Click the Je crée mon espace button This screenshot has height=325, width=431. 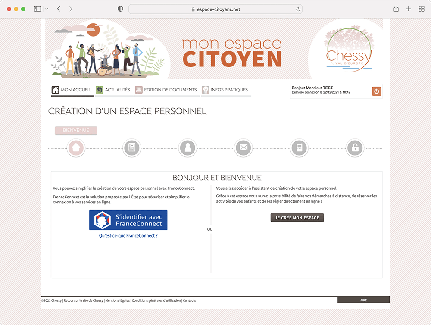coord(297,218)
